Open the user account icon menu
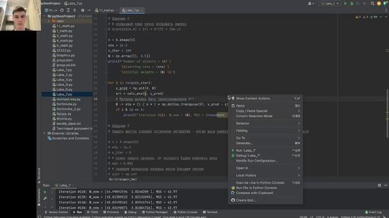The height and width of the screenshot is (218, 389). [x=311, y=4]
